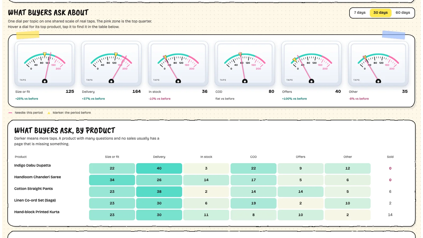
Task: Click Hand-block Printed Kurta sold count 14
Action: tap(390, 215)
